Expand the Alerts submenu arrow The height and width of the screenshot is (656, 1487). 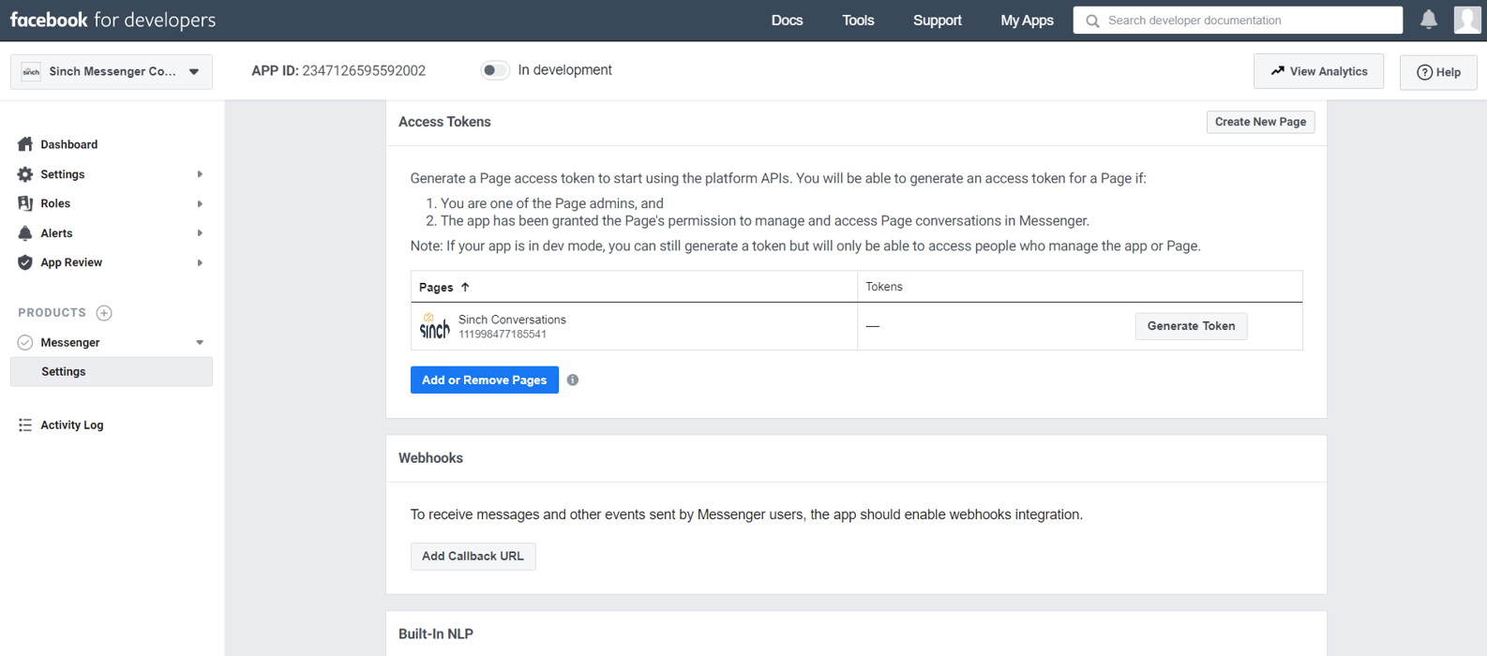[200, 233]
